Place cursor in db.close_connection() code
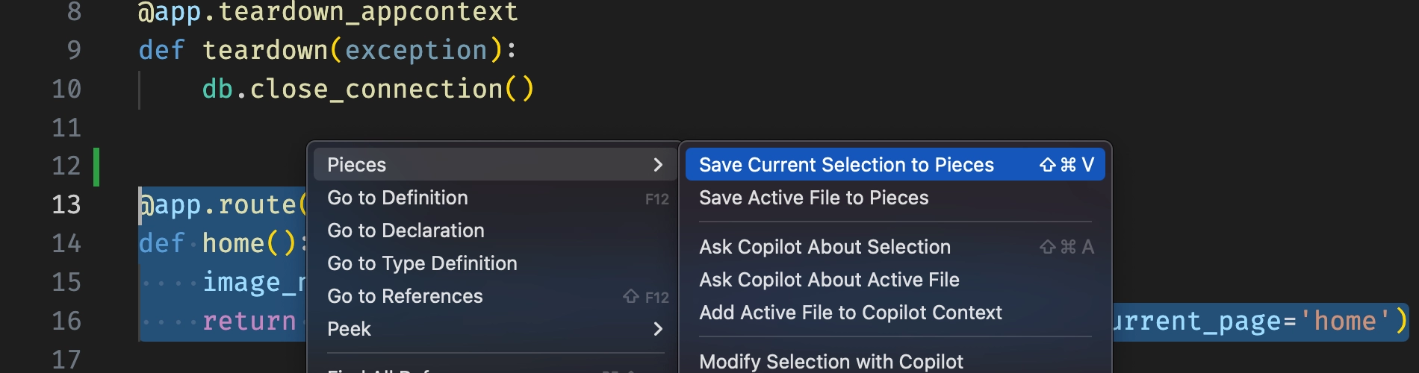 click(367, 89)
